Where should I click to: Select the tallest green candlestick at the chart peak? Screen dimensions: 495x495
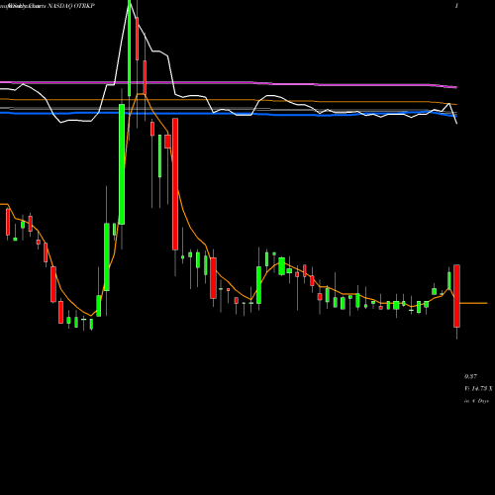[x=129, y=49]
